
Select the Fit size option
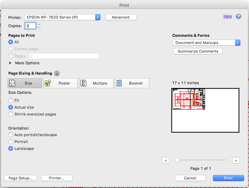pos(11,100)
